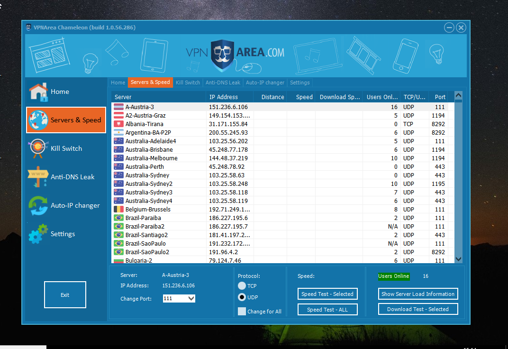Click Show Server Load Information button

(418, 294)
